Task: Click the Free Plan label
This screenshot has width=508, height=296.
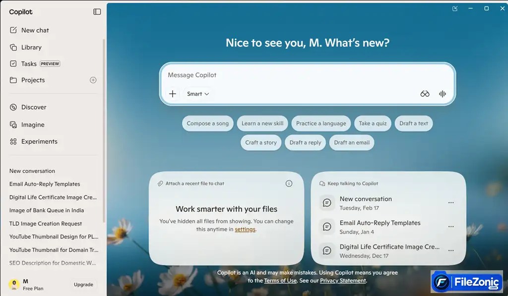Action: click(x=33, y=289)
